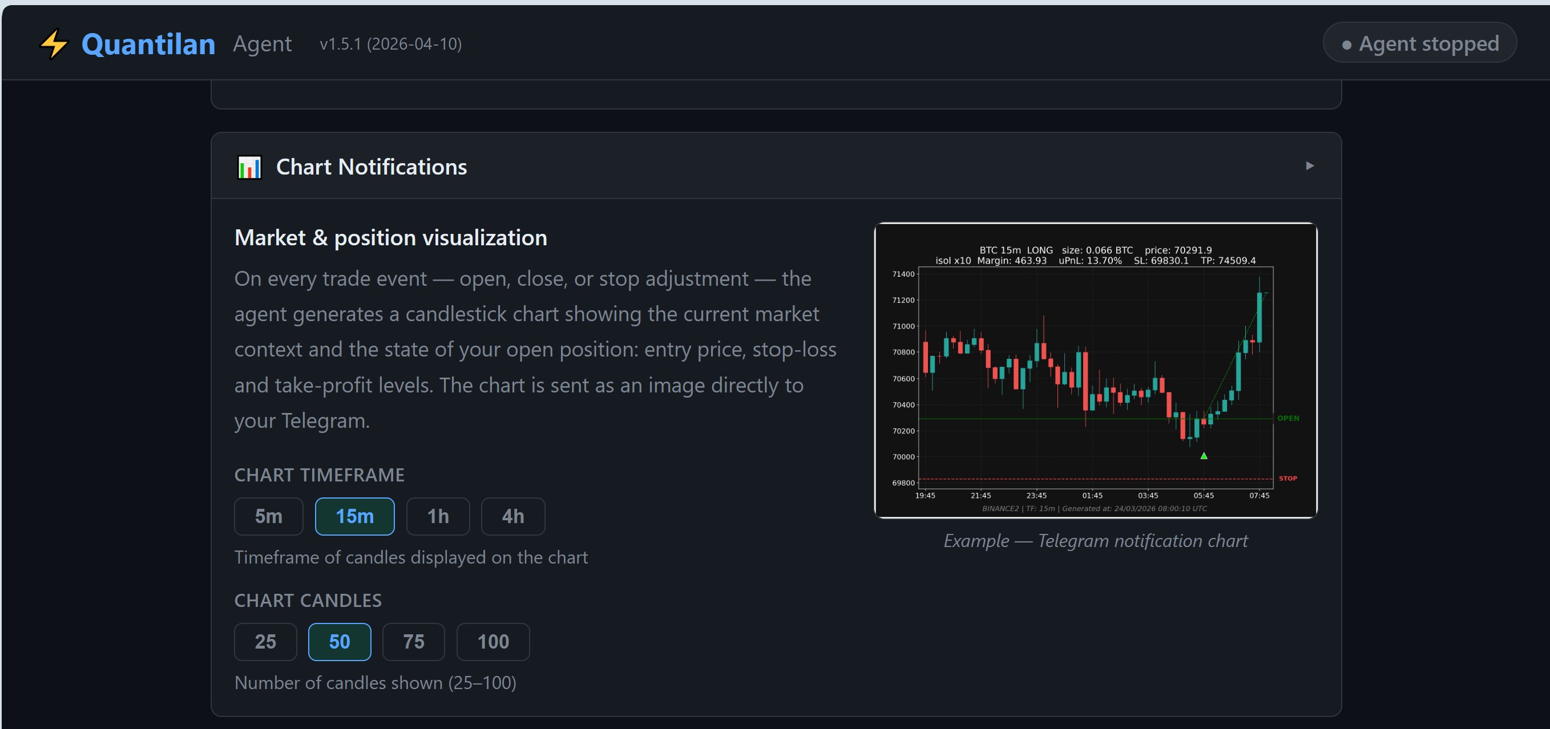
Task: Select the Quantilan brand name
Action: tap(147, 43)
